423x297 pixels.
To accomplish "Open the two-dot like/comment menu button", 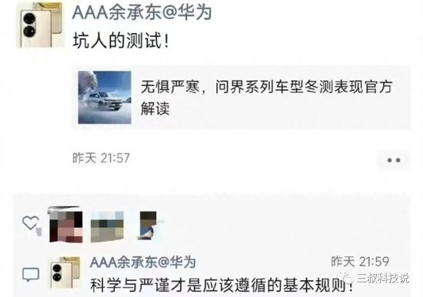I will point(394,160).
